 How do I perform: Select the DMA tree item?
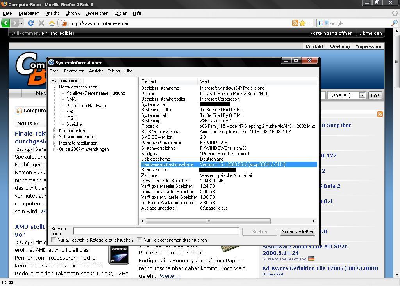71,99
